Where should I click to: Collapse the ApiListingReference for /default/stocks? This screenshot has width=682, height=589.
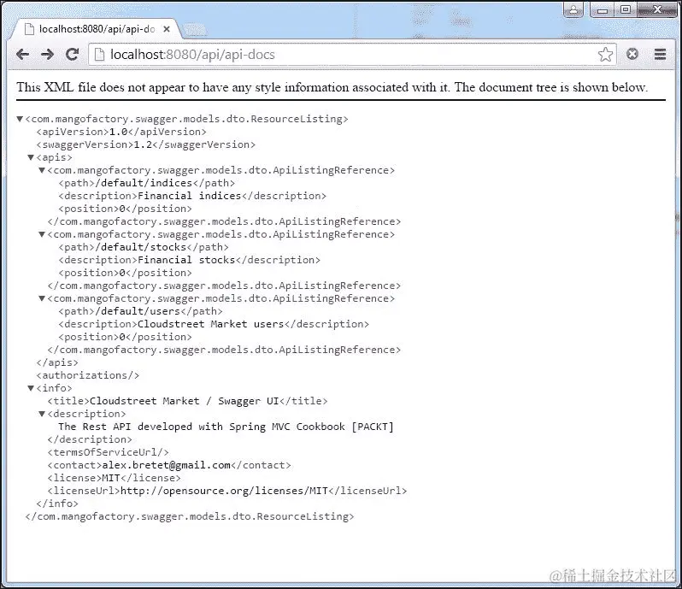click(42, 234)
